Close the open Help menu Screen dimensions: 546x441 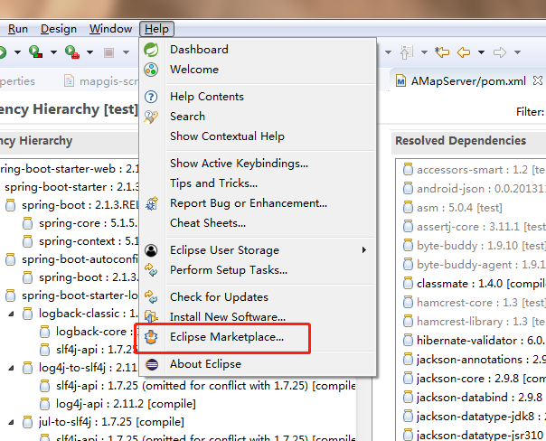pyautogui.click(x=156, y=29)
